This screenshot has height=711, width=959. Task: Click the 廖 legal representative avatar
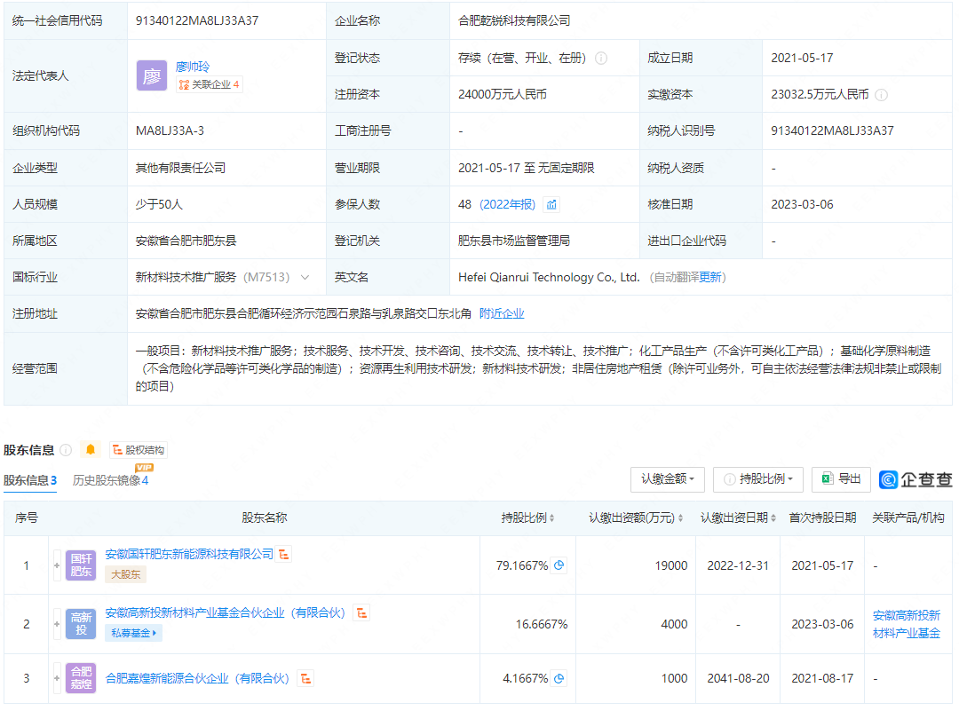(x=151, y=75)
